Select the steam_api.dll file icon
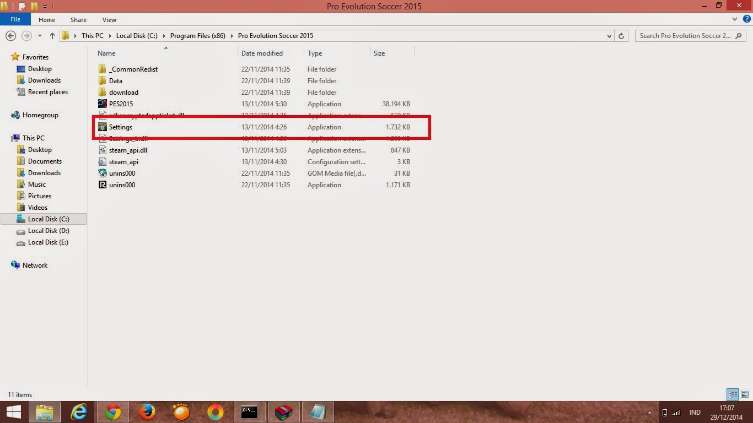 point(102,150)
